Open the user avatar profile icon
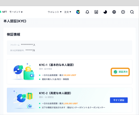The height and width of the screenshot is (115, 139). point(78,12)
